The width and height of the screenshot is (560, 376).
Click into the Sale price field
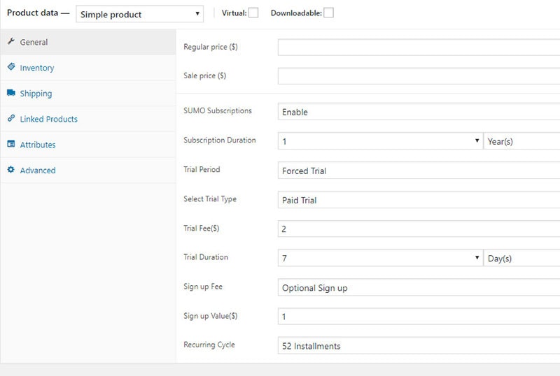click(x=419, y=76)
